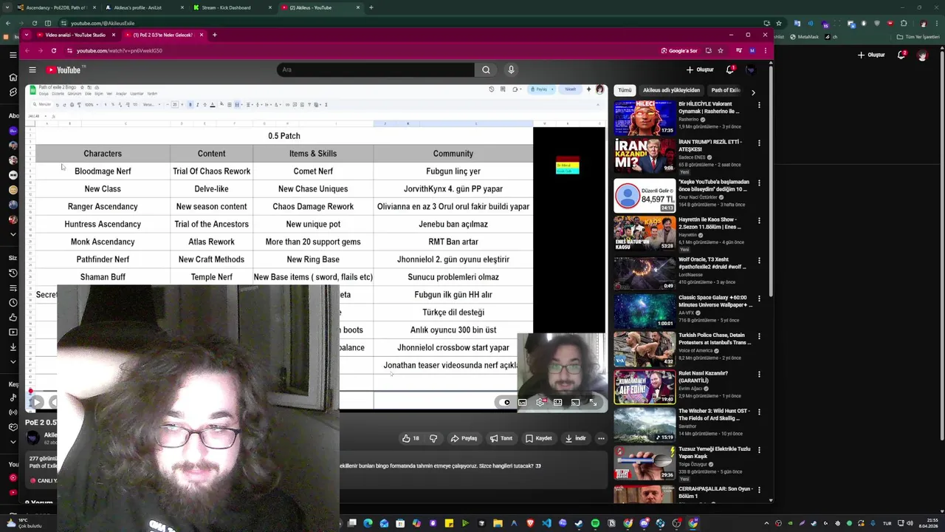Switch to Ascendancy - PoE2DB tab
The image size is (945, 532).
point(56,7)
